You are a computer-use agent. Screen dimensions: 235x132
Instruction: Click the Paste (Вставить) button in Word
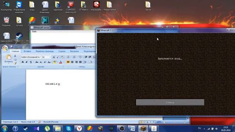pos(8,59)
